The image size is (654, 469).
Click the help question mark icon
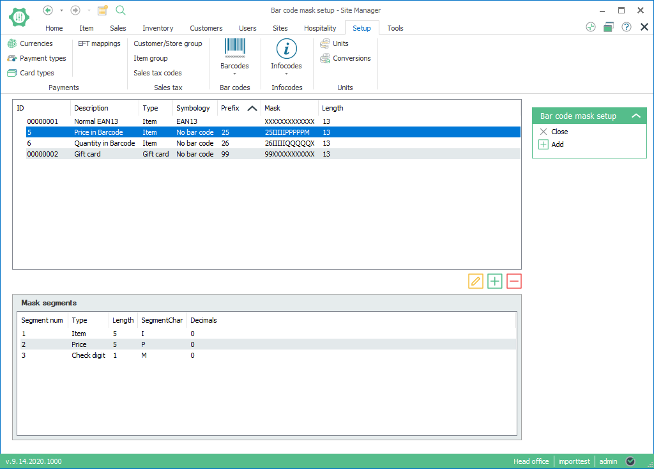point(627,27)
